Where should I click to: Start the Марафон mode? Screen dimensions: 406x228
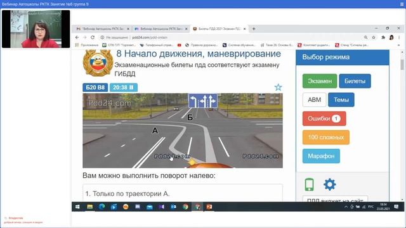click(x=321, y=156)
